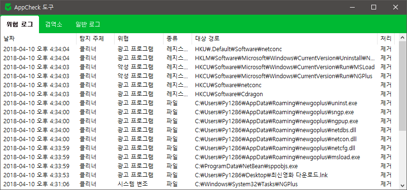Open the 검역소 tab

point(54,24)
